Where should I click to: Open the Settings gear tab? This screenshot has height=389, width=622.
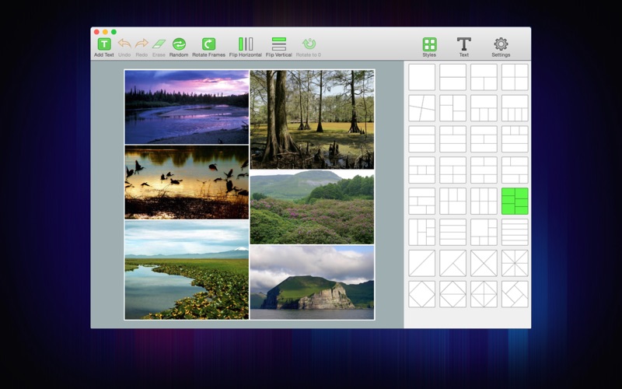point(501,47)
